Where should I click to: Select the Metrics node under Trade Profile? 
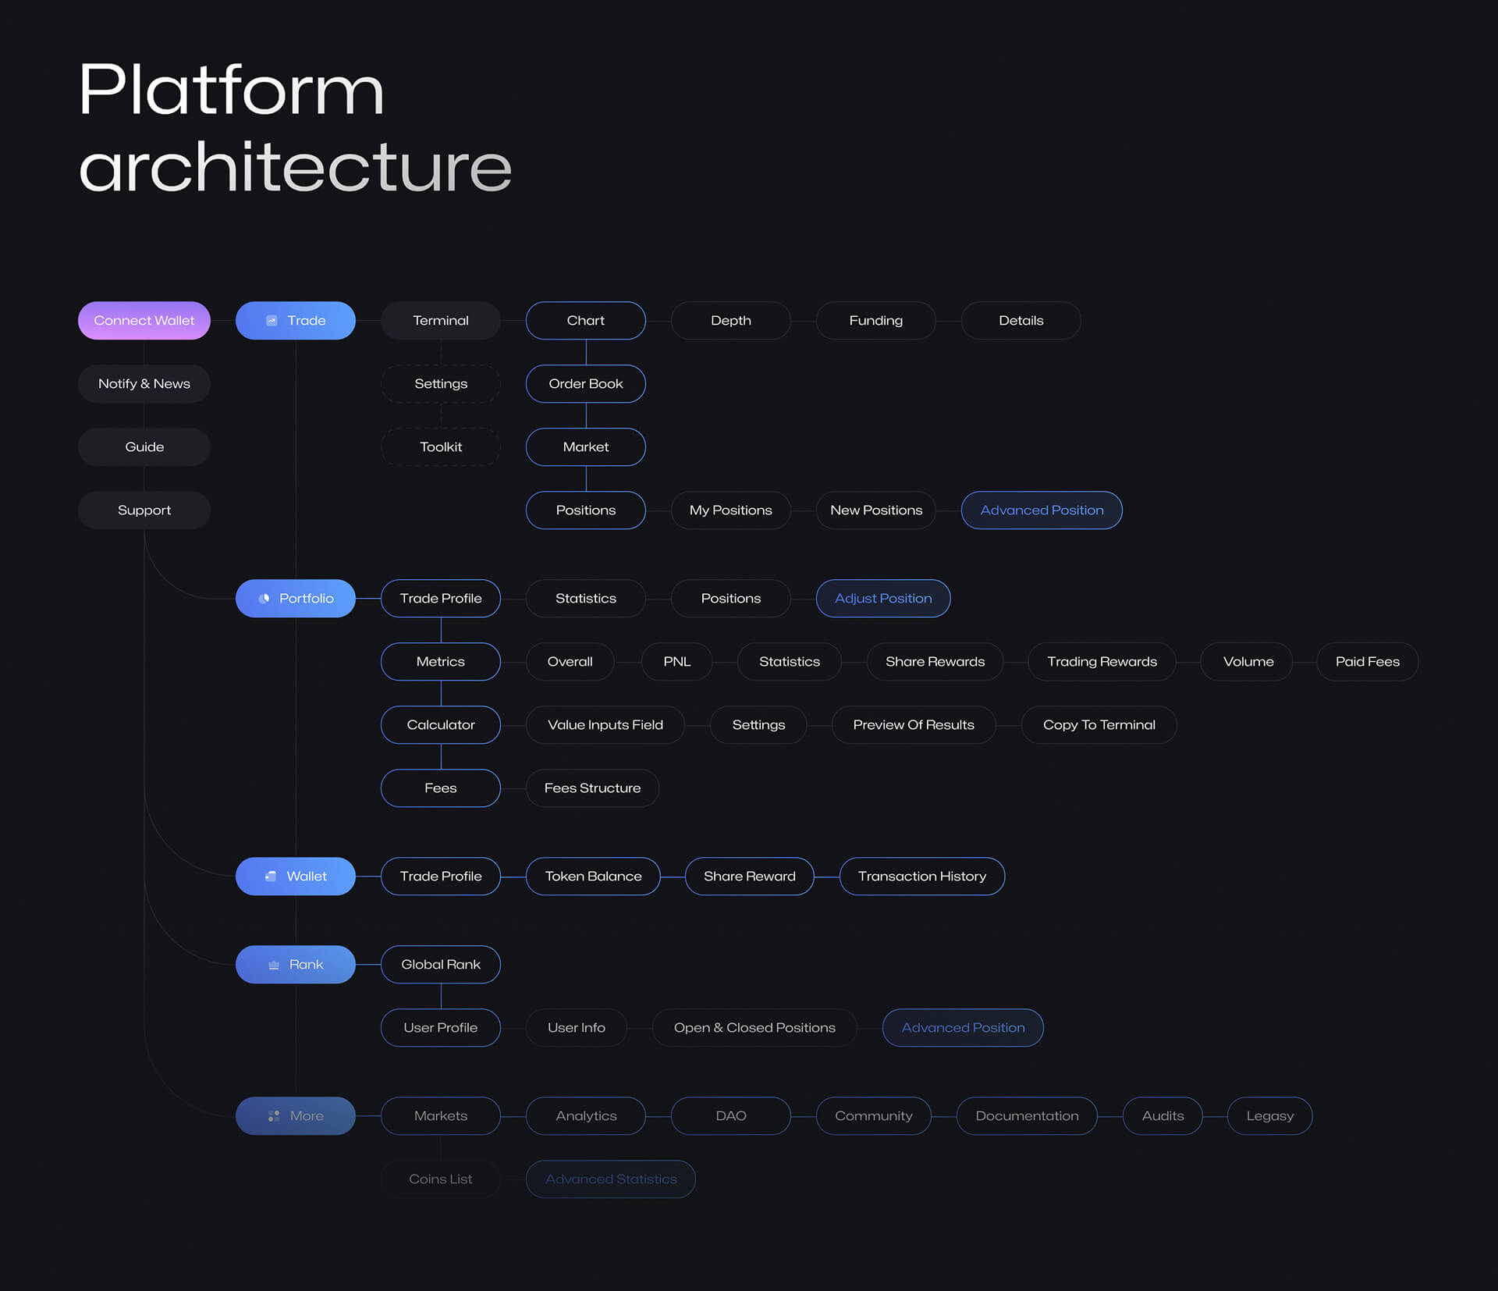coord(441,662)
